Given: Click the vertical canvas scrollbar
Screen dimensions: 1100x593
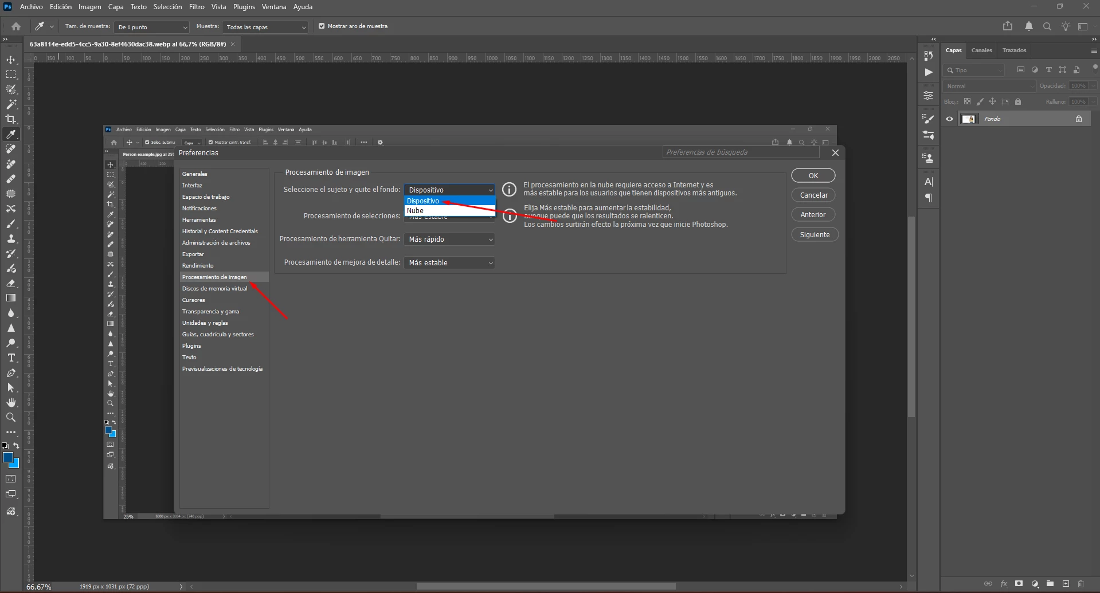Looking at the screenshot, I should (911, 316).
